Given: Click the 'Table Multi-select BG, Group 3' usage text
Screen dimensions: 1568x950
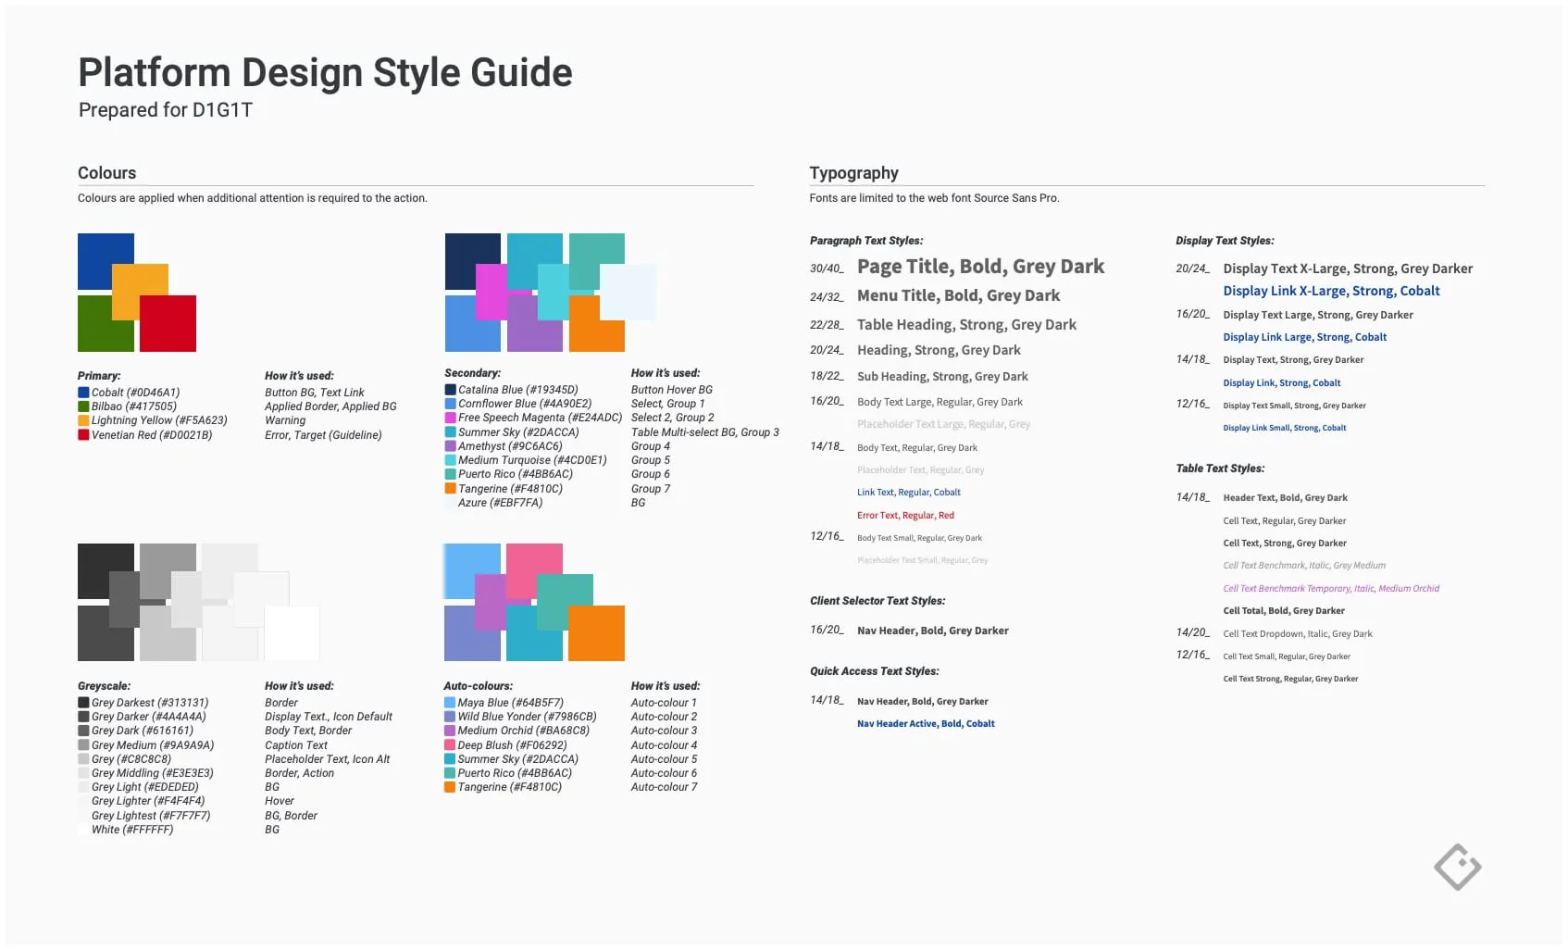Looking at the screenshot, I should point(705,432).
